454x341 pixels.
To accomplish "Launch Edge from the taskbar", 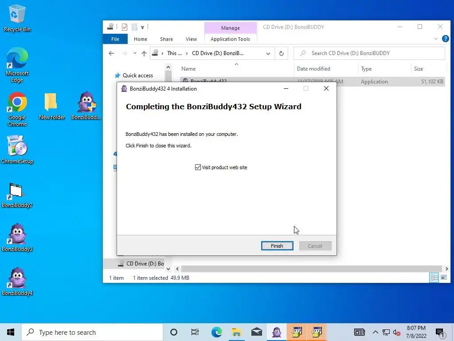I will (x=216, y=332).
